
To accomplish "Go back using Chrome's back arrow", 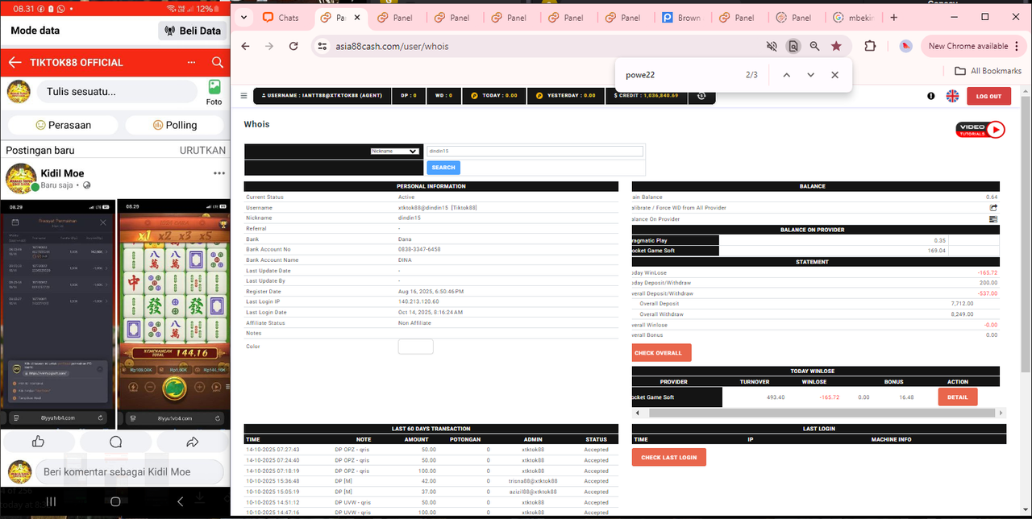I will (245, 46).
